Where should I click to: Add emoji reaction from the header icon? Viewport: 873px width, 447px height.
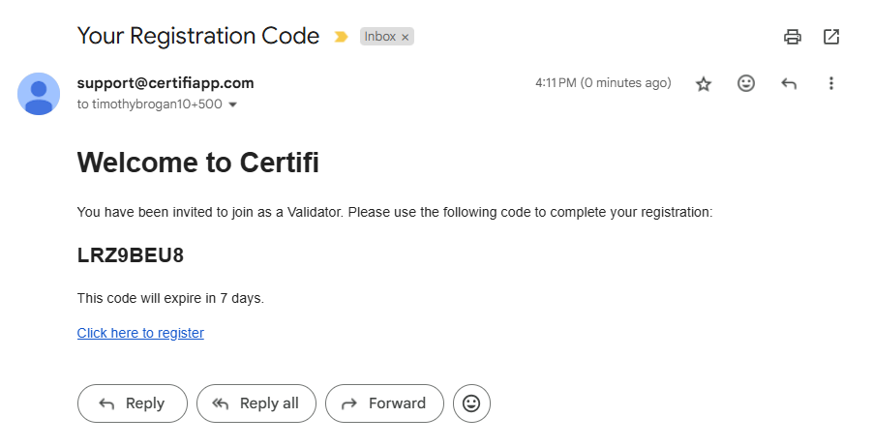(746, 84)
